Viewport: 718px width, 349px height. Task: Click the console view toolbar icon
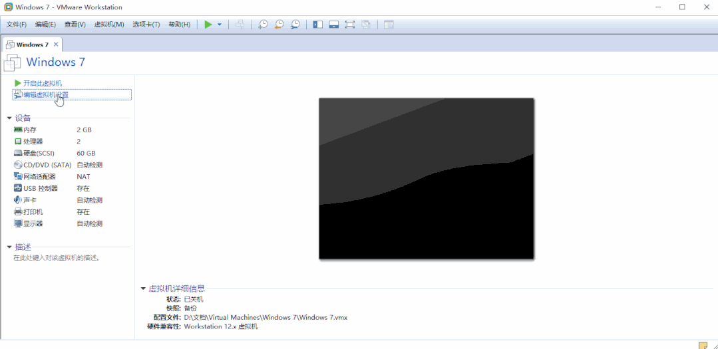pos(389,25)
